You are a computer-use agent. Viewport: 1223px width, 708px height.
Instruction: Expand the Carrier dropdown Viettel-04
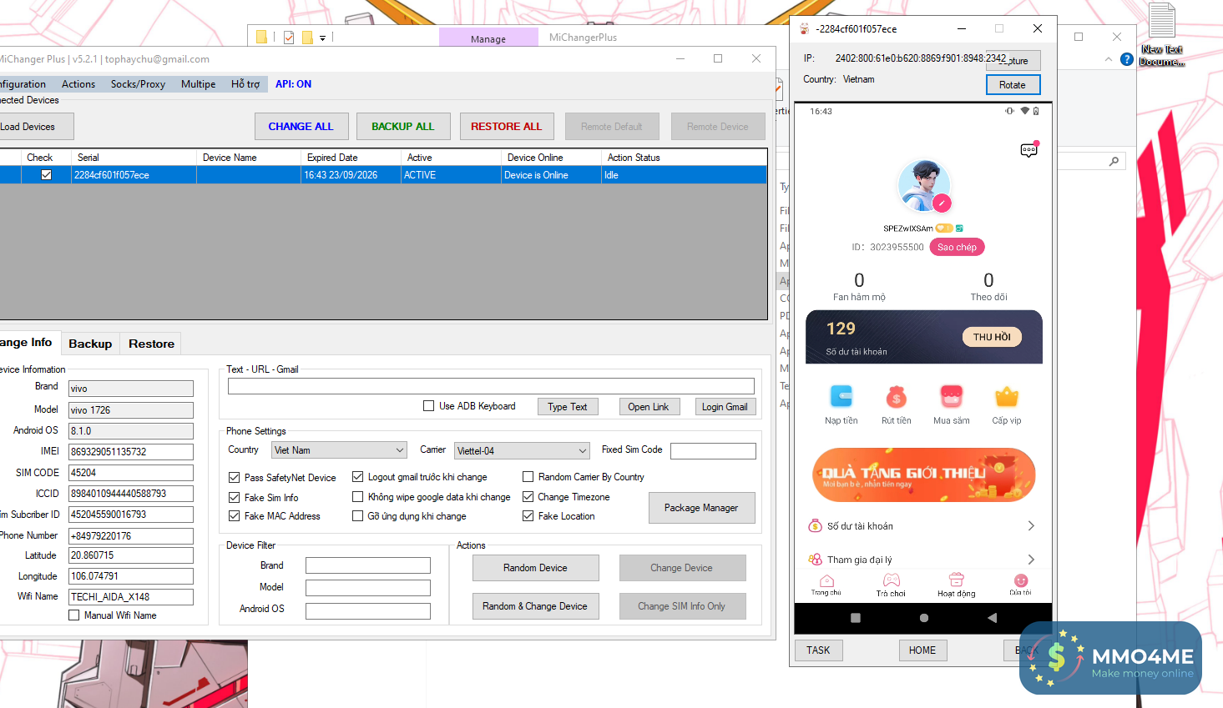click(522, 451)
